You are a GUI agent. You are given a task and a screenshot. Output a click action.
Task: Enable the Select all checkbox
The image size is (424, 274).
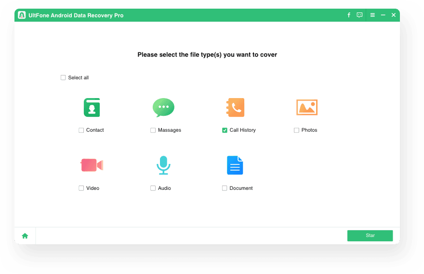(63, 78)
